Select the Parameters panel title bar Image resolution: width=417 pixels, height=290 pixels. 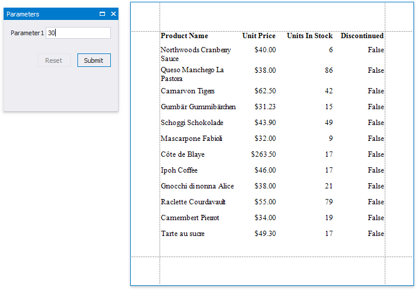(47, 14)
